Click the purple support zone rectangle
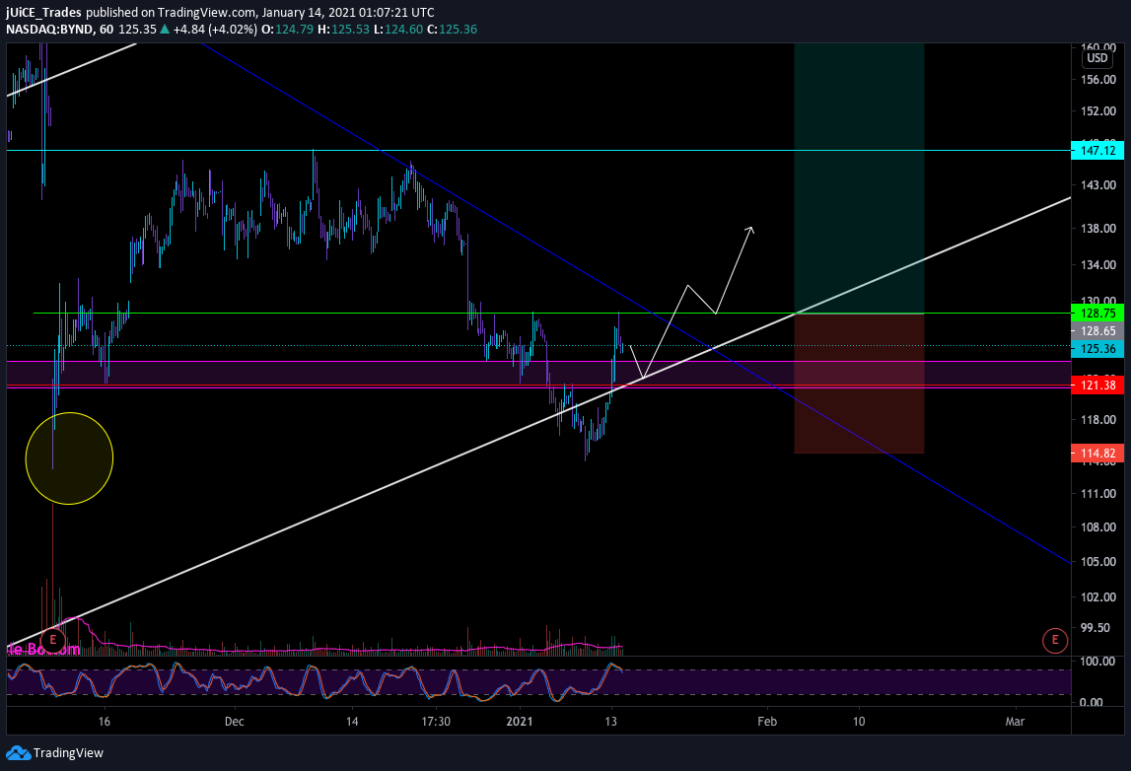This screenshot has height=771, width=1131. coord(538,374)
